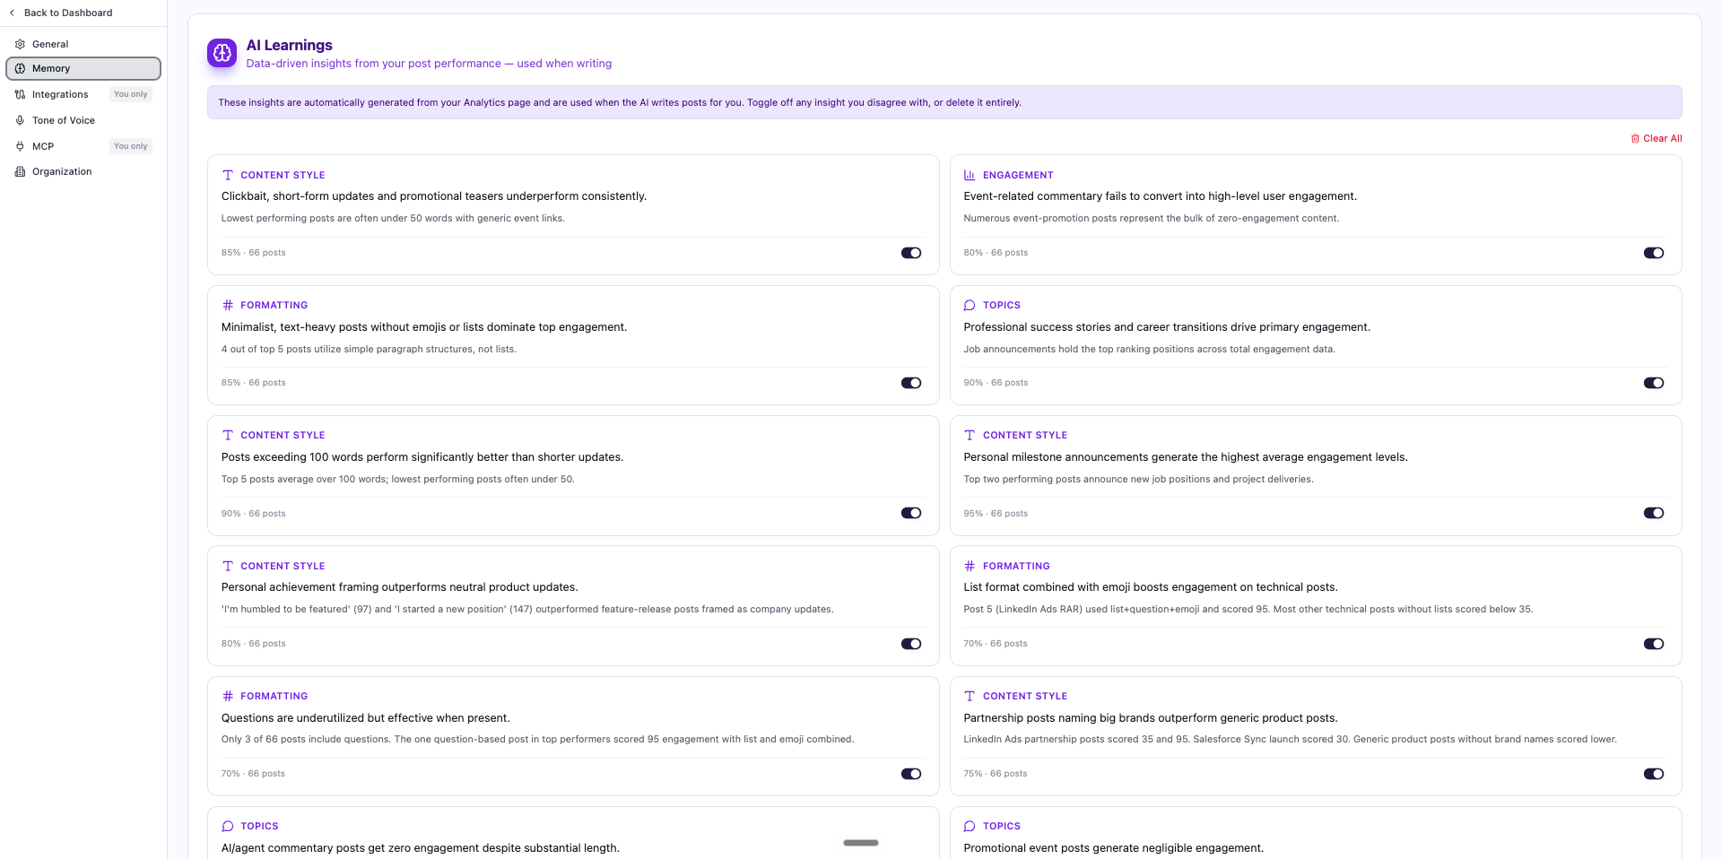Screen dimensions: 1722x859
Task: Click the Memory brain icon in sidebar
Action: point(20,68)
